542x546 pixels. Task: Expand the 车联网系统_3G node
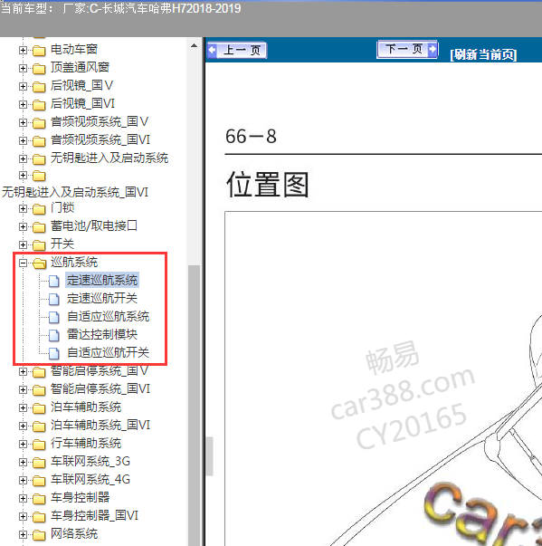[x=23, y=462]
